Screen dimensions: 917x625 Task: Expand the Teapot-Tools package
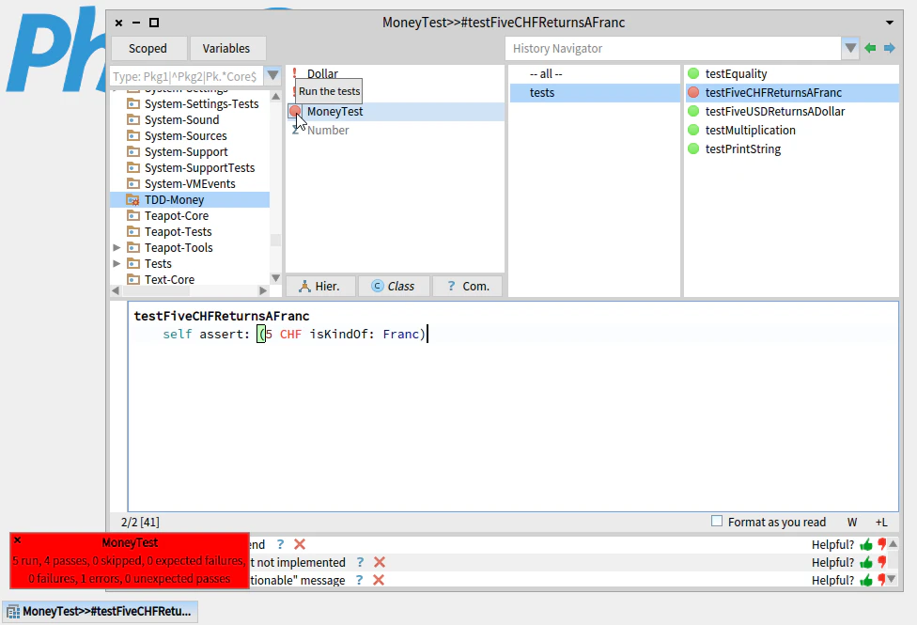click(117, 247)
